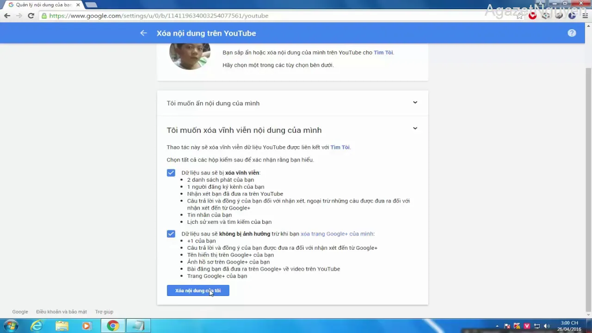Click 'Xóa nội dung của tôi' button
The height and width of the screenshot is (333, 592).
coord(198,290)
